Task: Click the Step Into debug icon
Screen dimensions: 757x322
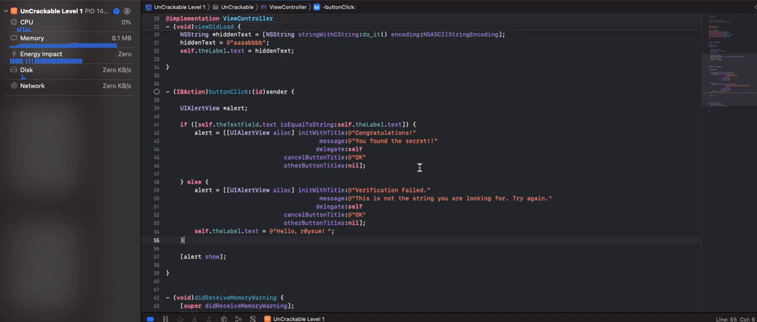Action: click(194, 319)
